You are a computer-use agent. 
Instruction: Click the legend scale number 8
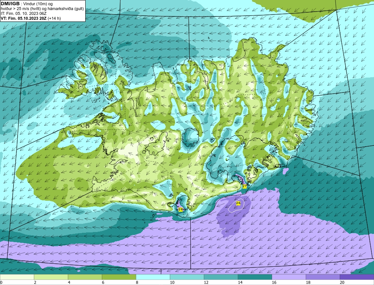137,282
